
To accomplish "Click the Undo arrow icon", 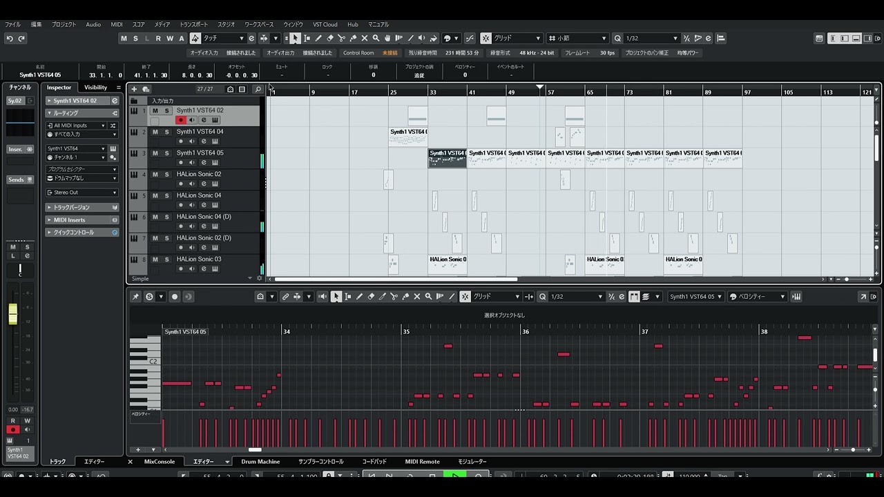I will [10, 39].
